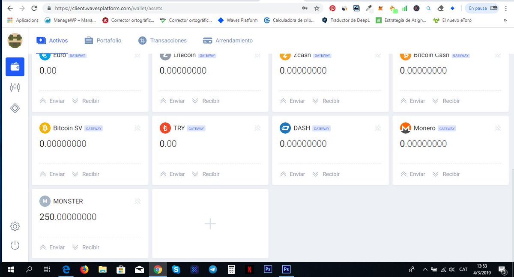Click Enviar on the Euro card
The width and height of the screenshot is (514, 277).
tap(52, 101)
